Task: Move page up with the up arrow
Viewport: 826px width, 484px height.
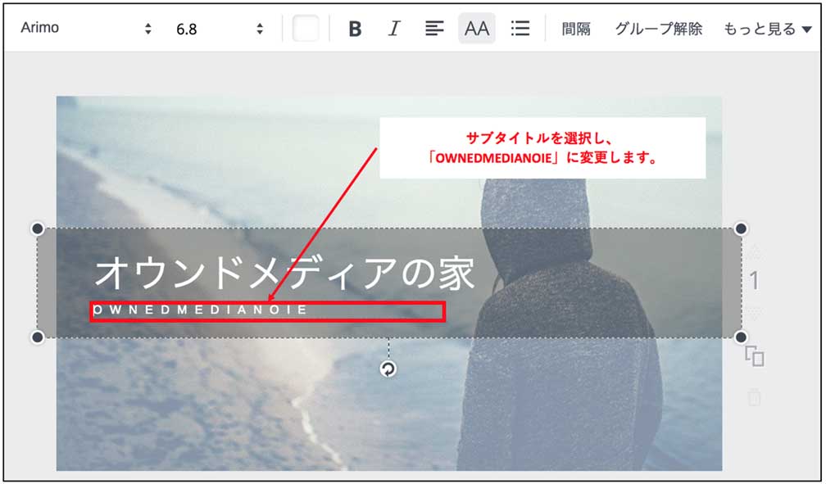Action: point(755,252)
